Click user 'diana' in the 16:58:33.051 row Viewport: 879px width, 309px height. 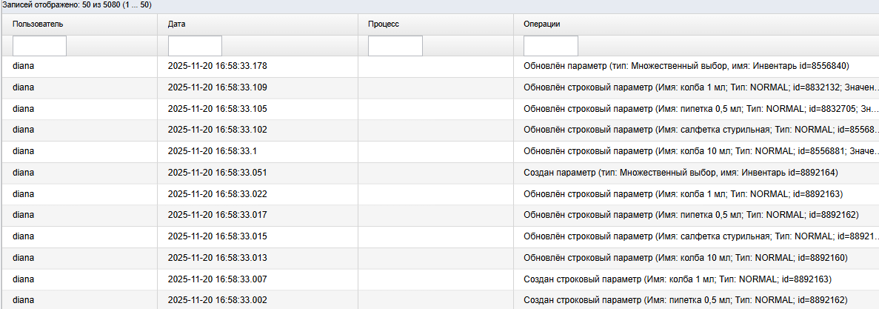(x=23, y=172)
